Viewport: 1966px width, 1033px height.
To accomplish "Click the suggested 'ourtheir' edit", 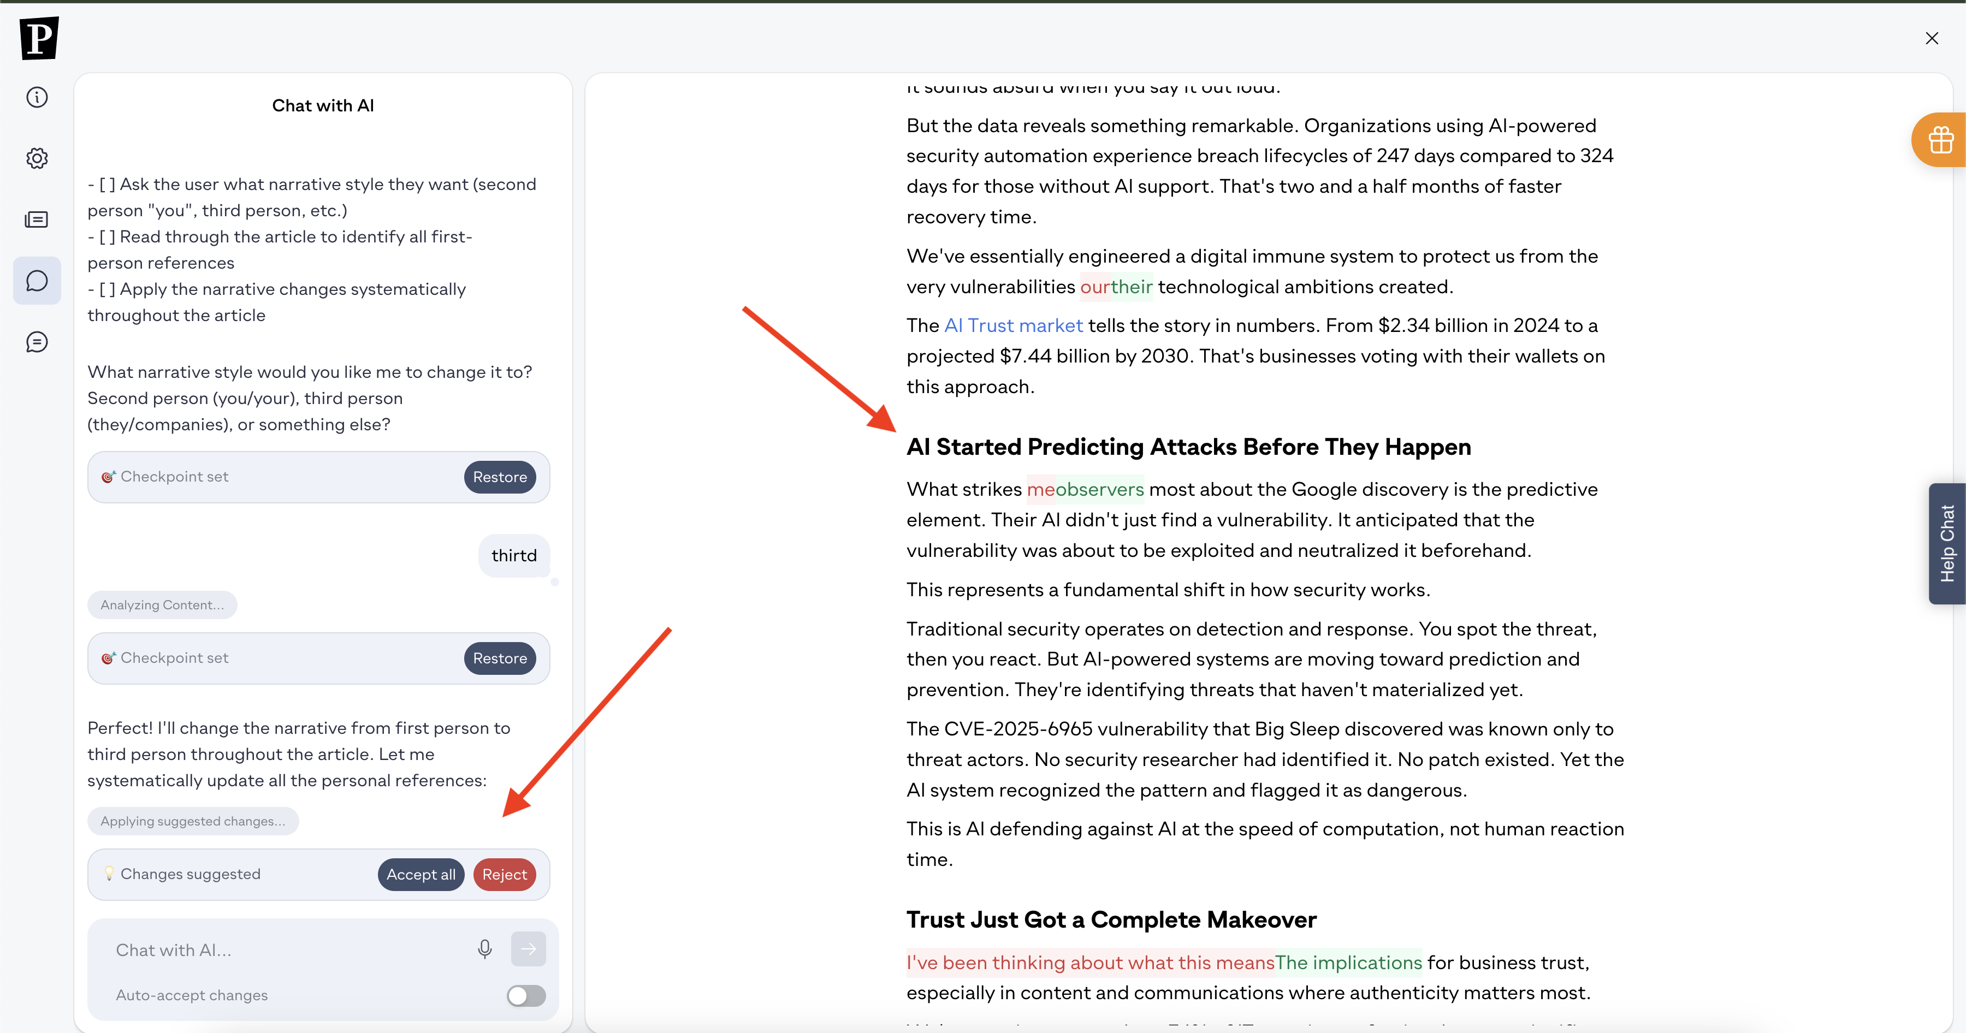I will [1117, 287].
